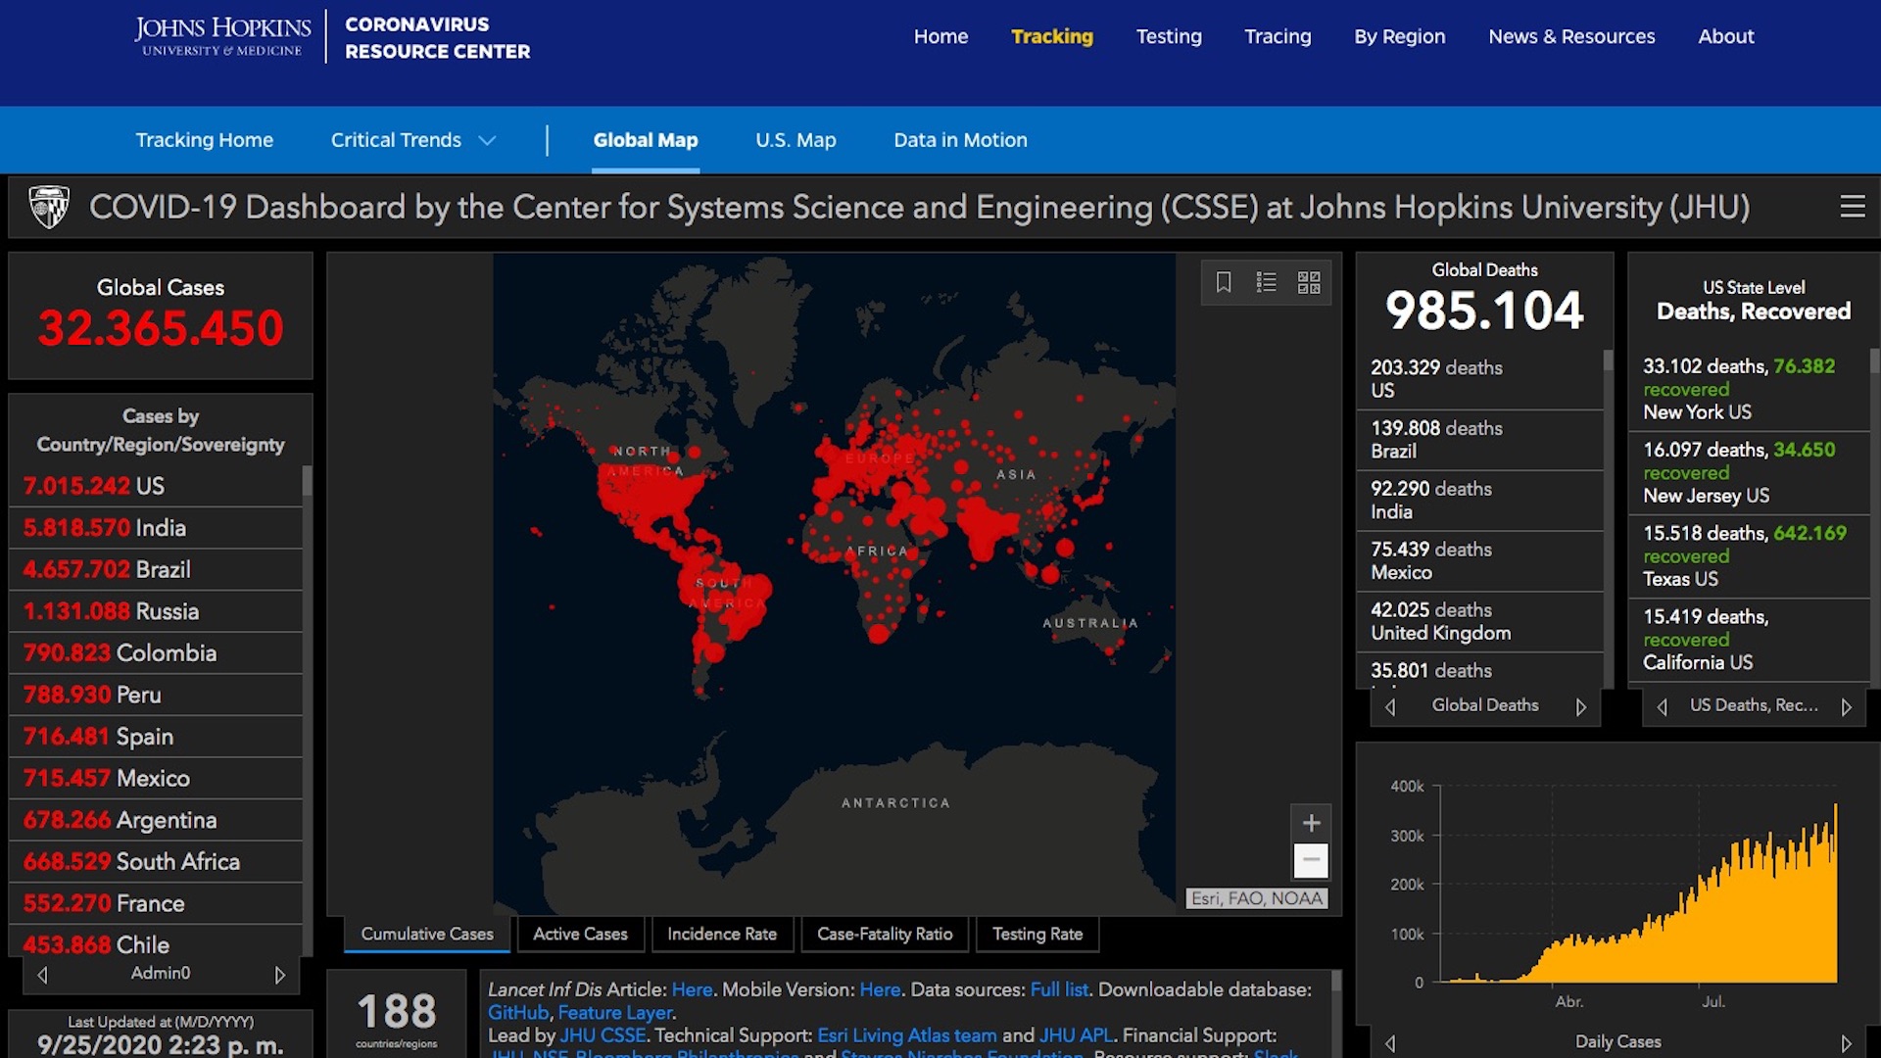
Task: Switch map to Active Cases
Action: (580, 934)
